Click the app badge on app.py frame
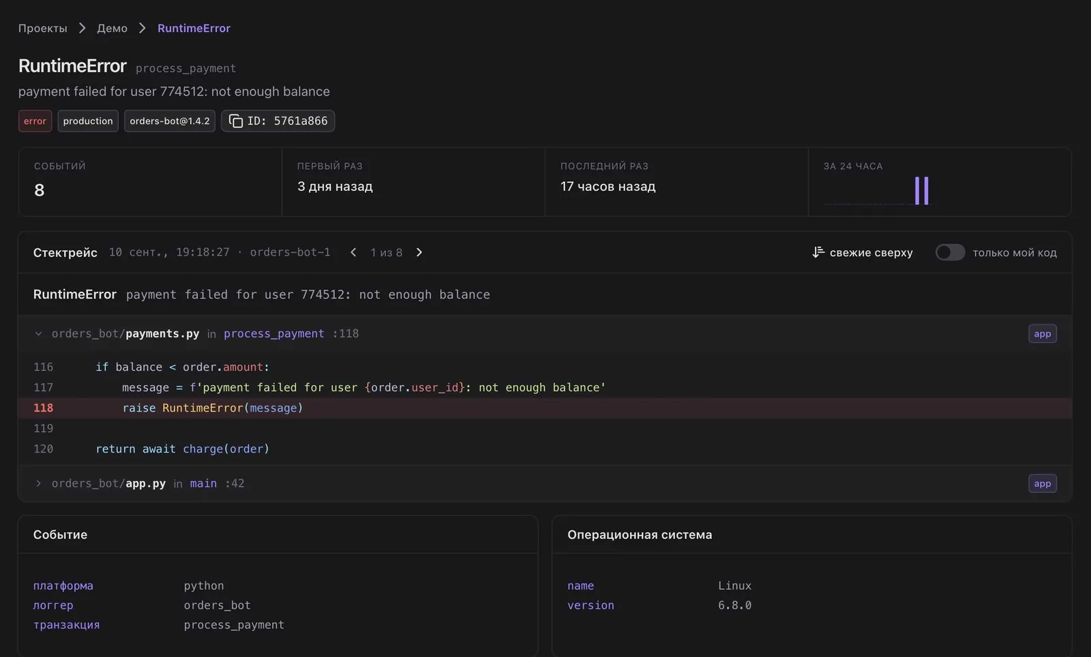 1043,483
